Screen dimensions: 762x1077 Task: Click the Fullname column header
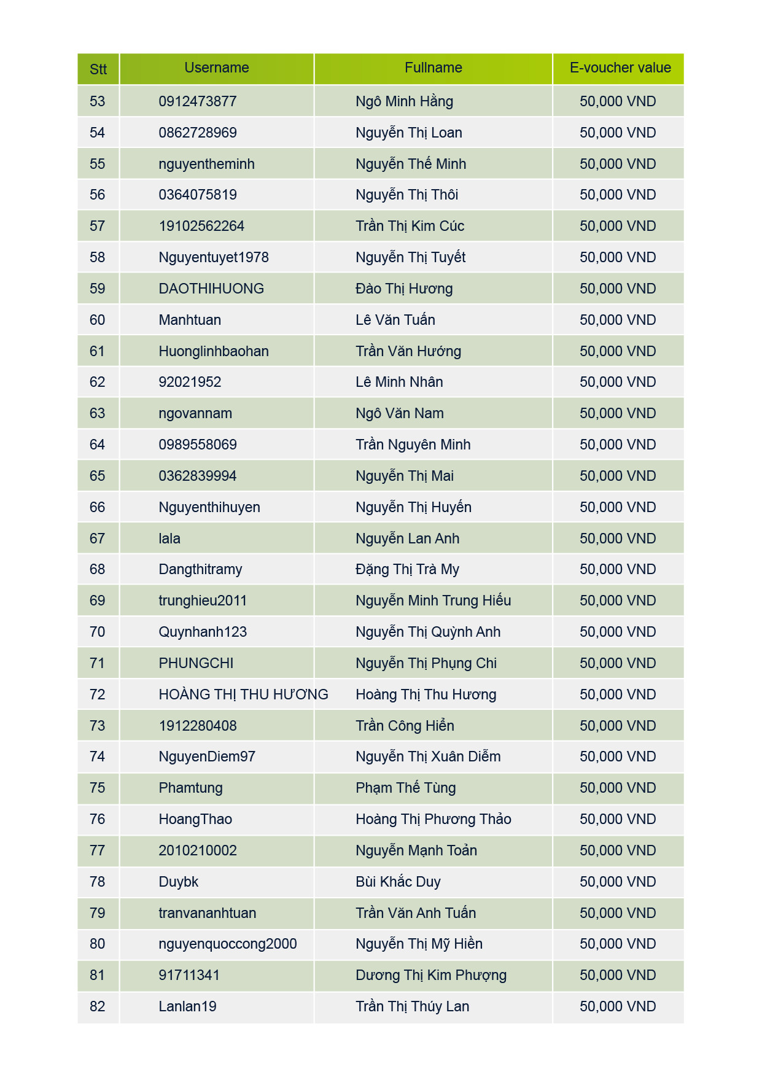pyautogui.click(x=433, y=68)
